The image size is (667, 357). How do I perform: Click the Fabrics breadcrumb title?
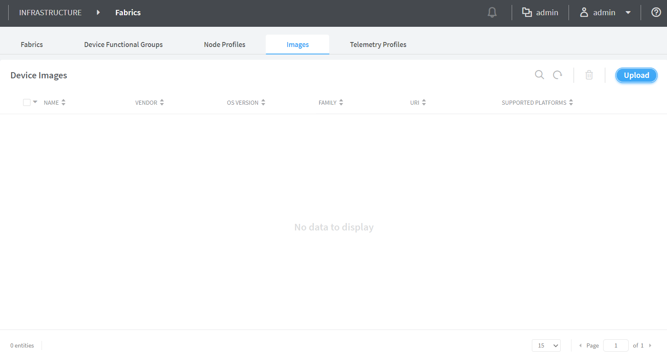coord(128,13)
